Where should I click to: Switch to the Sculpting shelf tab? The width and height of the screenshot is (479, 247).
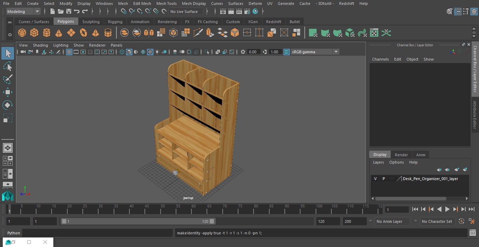(x=91, y=22)
